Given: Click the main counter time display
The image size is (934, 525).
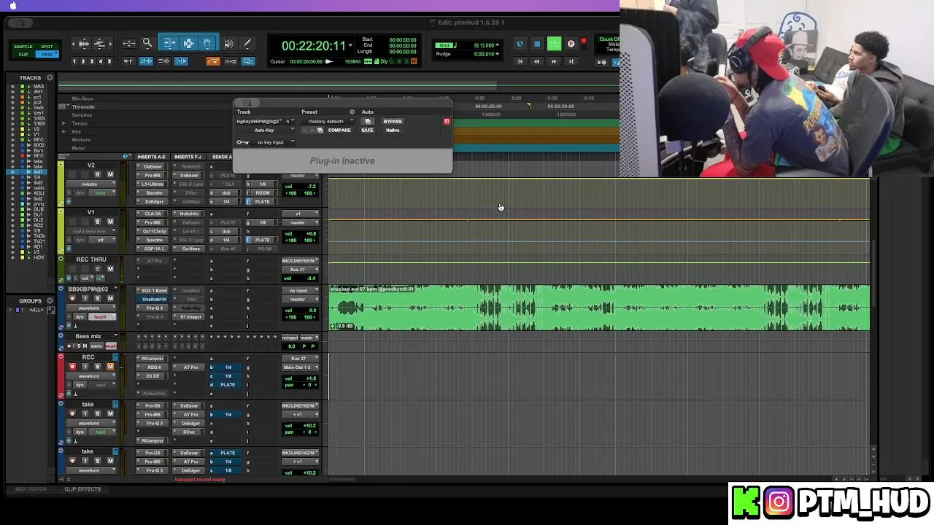Looking at the screenshot, I should coord(314,45).
